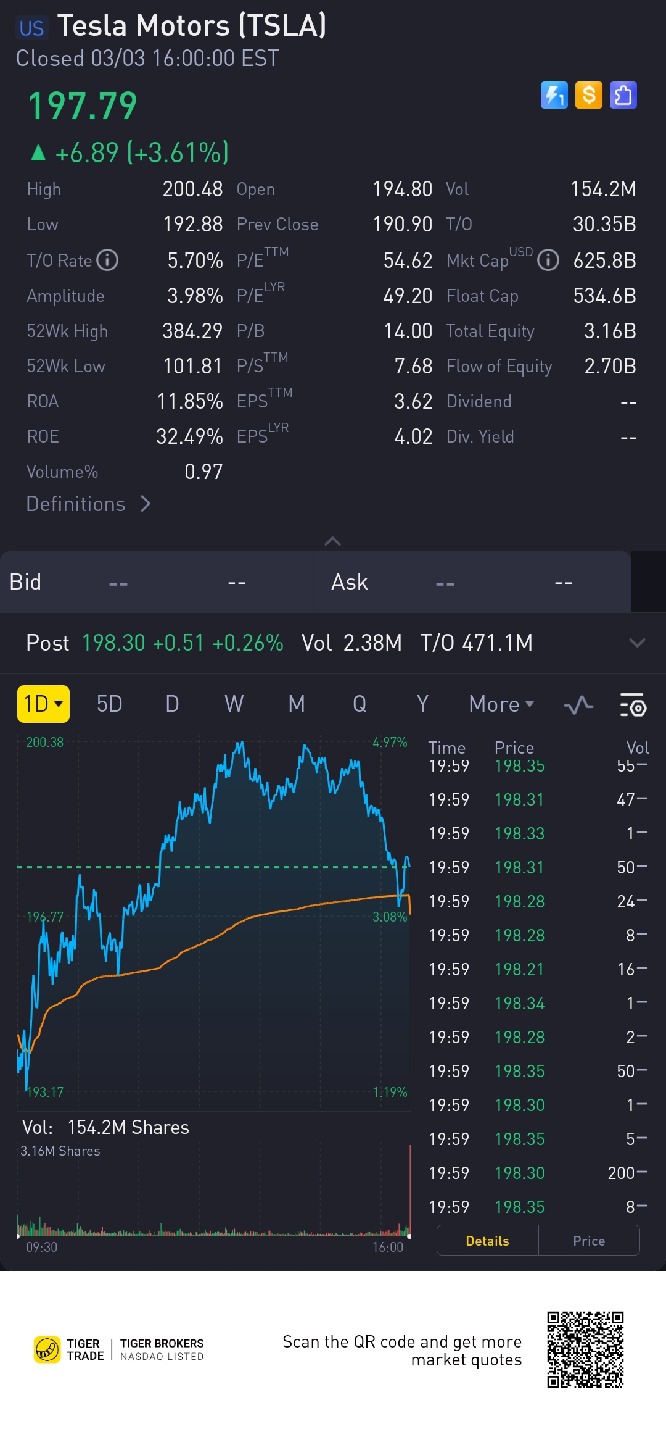Tap the purple share badge icon

point(623,96)
